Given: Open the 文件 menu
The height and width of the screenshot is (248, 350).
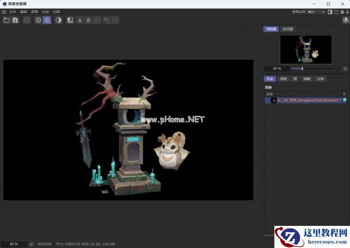Looking at the screenshot, I should (12, 12).
